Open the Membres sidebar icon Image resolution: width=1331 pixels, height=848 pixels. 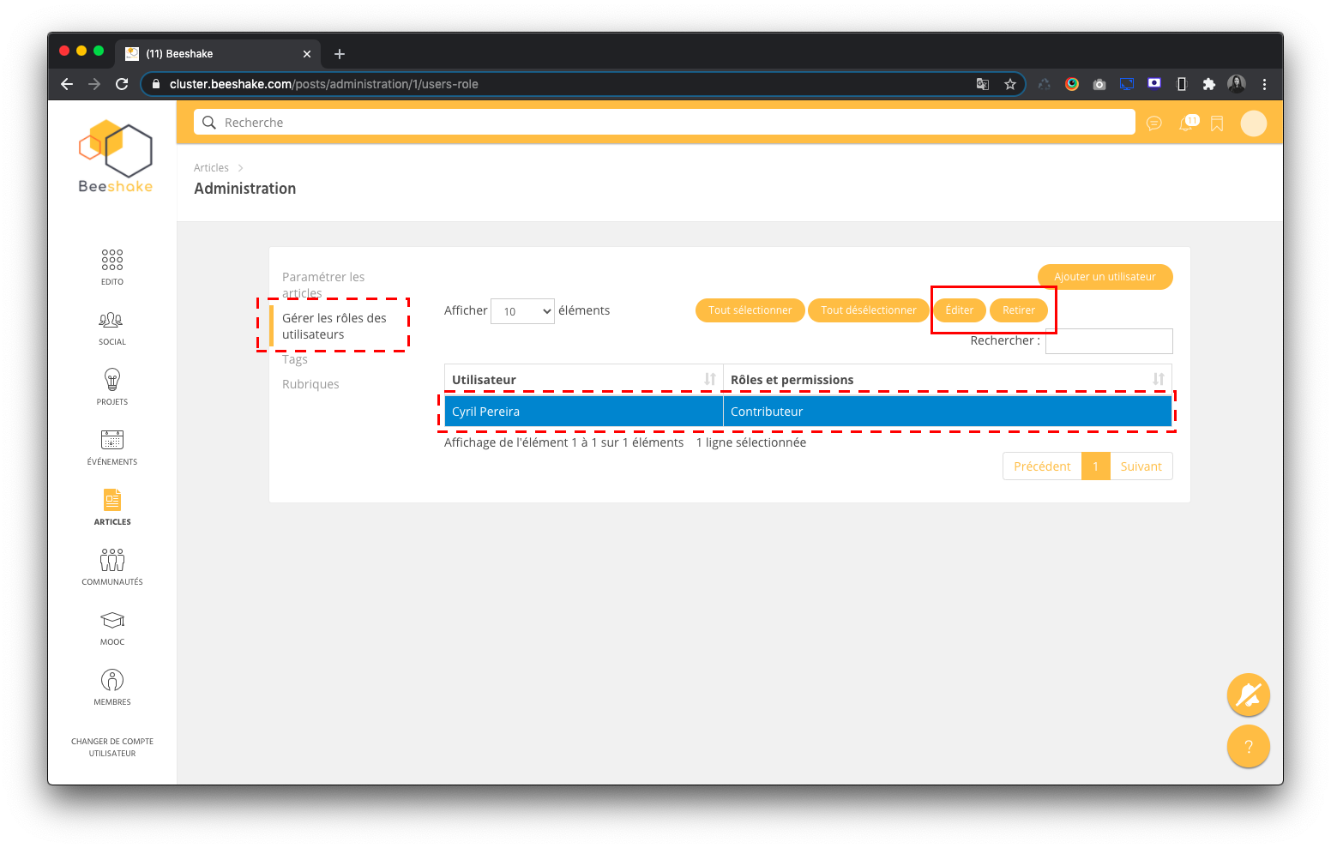(x=112, y=680)
